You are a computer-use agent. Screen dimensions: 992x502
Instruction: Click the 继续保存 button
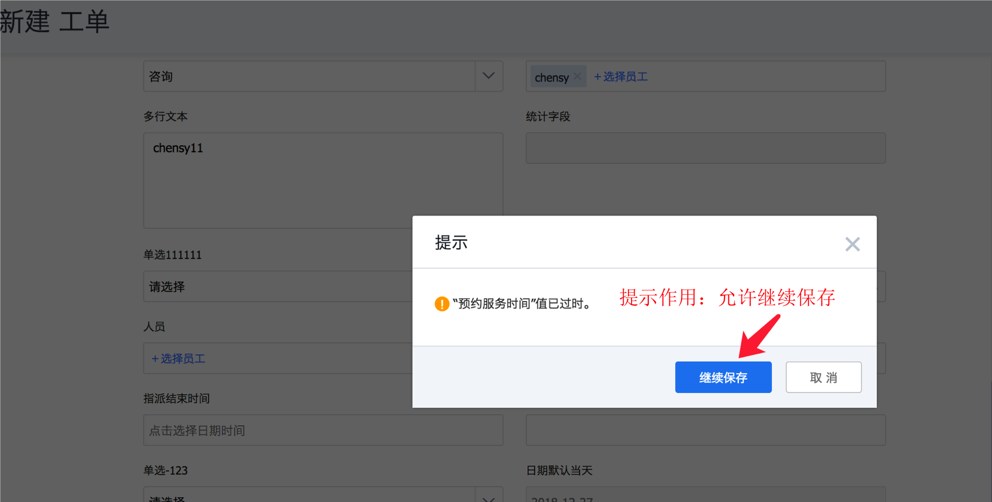(x=723, y=377)
